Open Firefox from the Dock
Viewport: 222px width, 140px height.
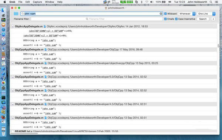pos(3,117)
